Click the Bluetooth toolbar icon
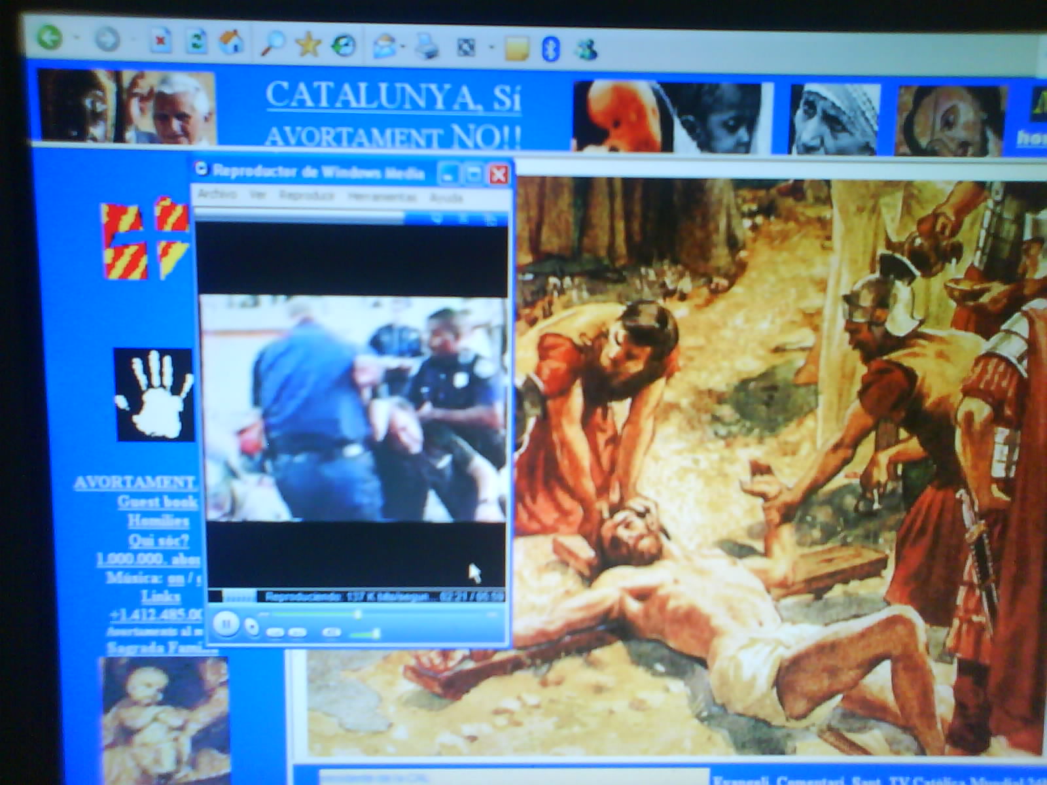 551,49
